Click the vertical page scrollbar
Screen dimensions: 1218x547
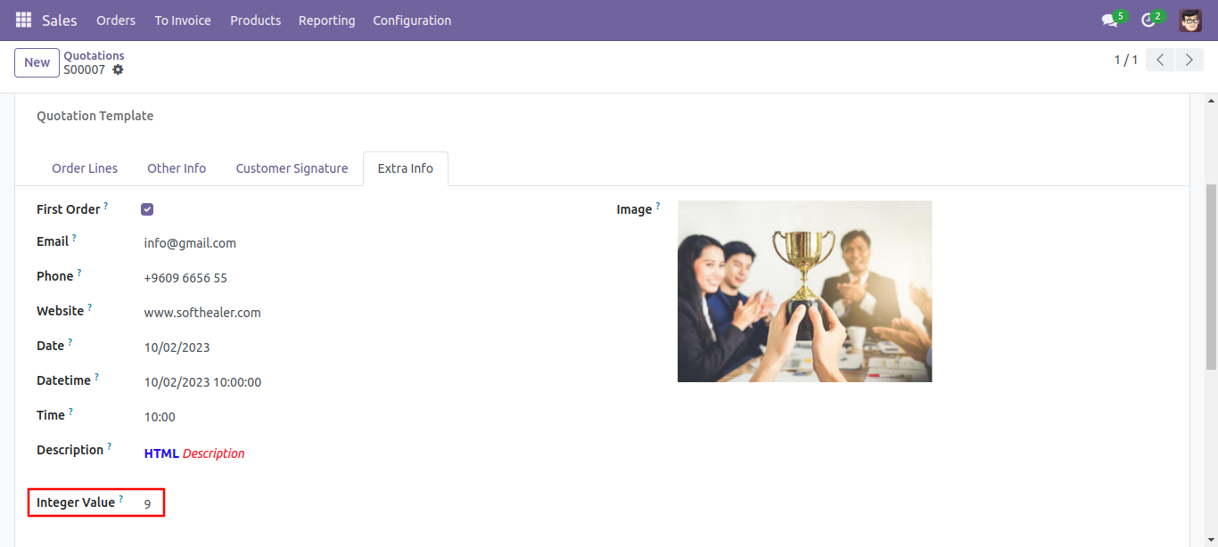1210,276
